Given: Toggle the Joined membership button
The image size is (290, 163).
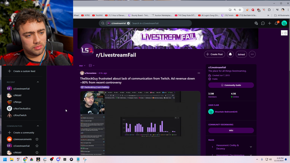Looking at the screenshot, I should [241, 54].
